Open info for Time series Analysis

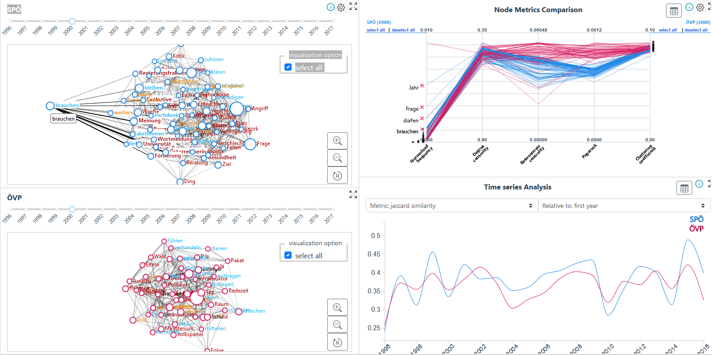pos(699,184)
